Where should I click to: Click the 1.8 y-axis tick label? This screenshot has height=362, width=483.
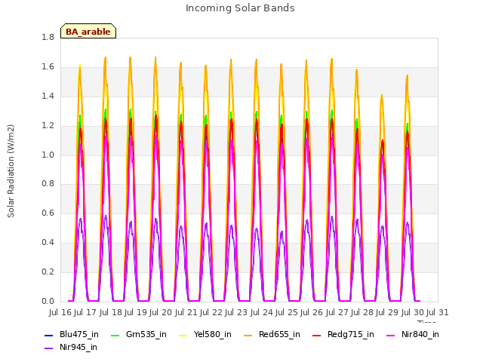tap(48, 37)
